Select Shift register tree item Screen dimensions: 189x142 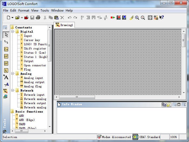[x=35, y=48]
